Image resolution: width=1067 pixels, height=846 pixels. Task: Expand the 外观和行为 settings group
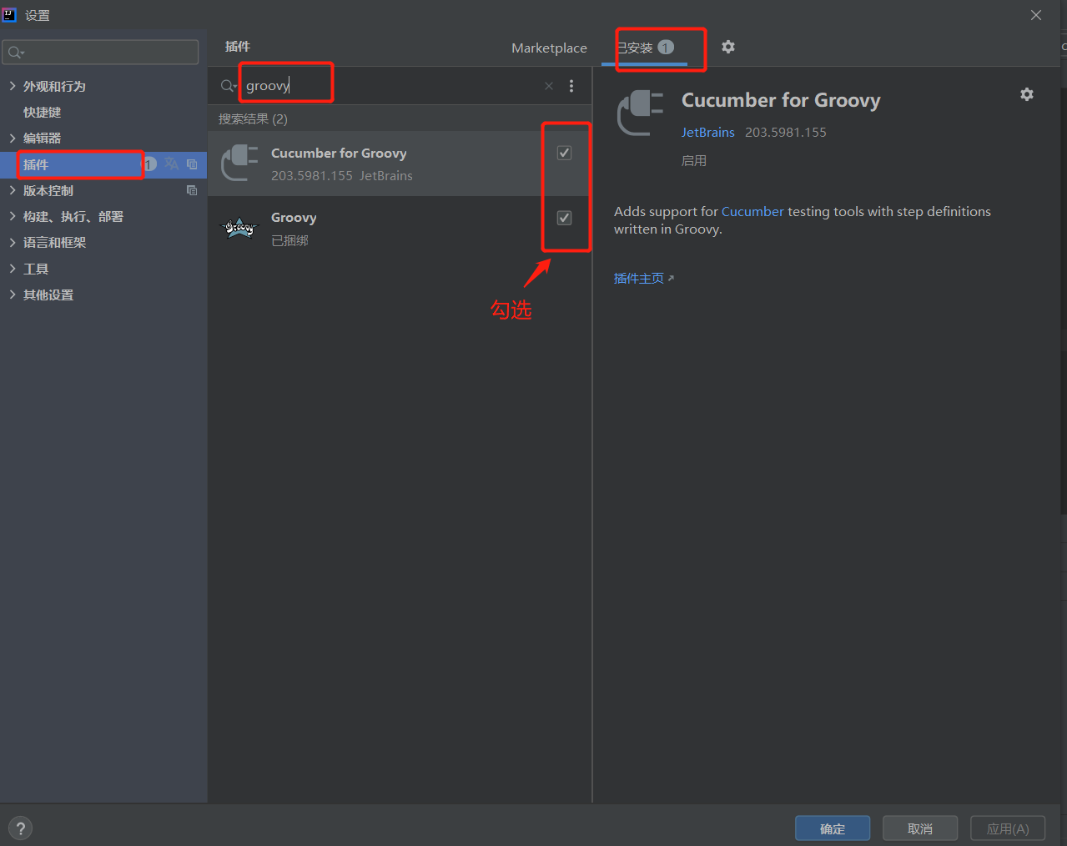12,86
